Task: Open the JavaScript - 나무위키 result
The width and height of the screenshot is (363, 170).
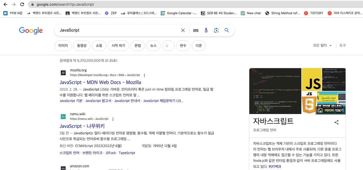Action: (82, 126)
